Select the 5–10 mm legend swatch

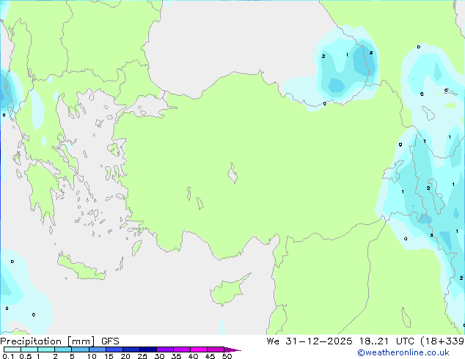pyautogui.click(x=80, y=349)
